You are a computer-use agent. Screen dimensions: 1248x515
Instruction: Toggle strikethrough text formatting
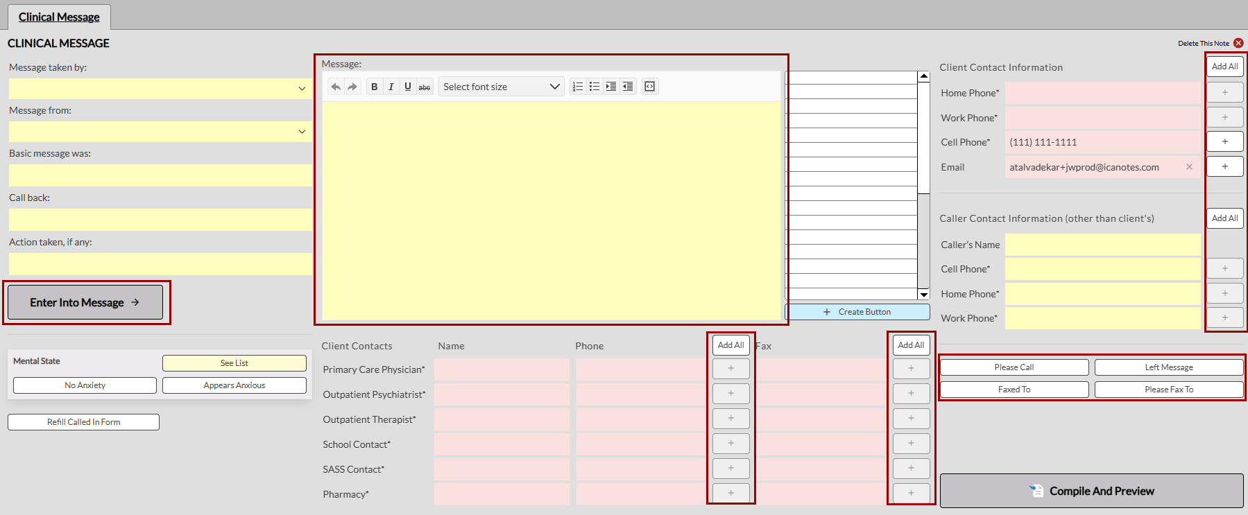click(425, 87)
